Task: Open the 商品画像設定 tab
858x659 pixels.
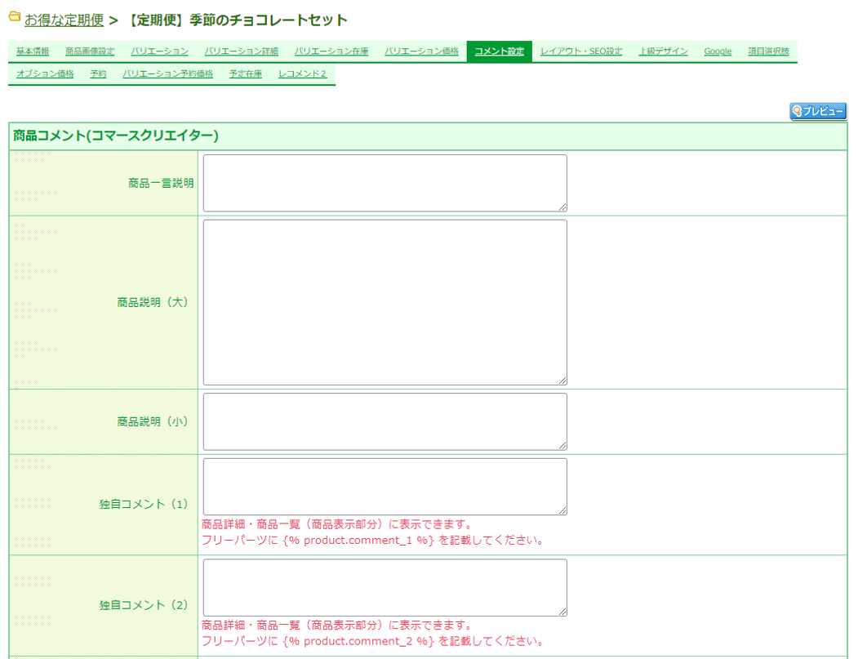Action: click(x=90, y=51)
